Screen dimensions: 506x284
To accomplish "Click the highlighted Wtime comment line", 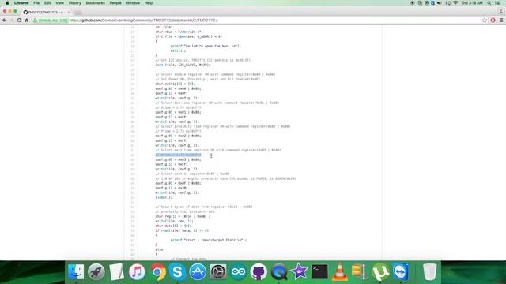I will 178,155.
